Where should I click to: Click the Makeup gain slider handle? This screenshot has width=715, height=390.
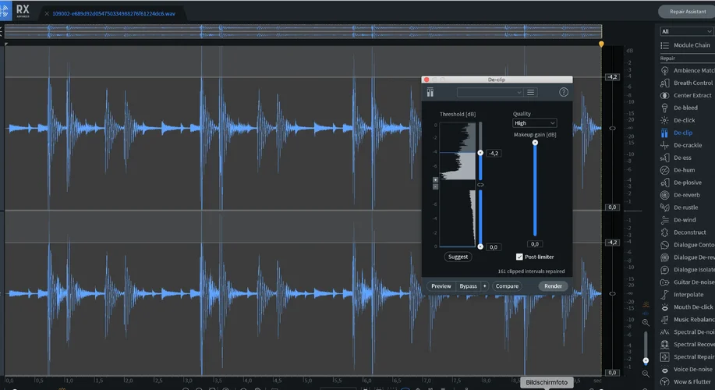535,143
